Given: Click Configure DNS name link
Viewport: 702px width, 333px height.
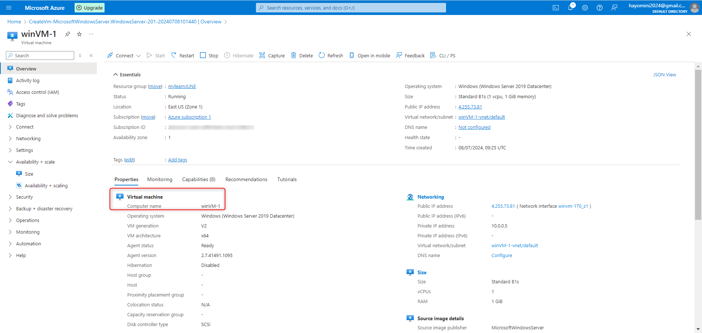Looking at the screenshot, I should click(x=502, y=256).
